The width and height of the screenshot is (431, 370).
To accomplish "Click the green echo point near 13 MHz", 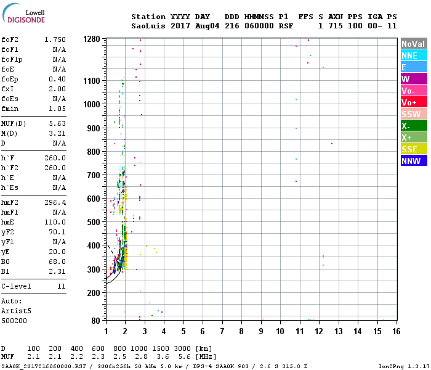I will [x=332, y=144].
